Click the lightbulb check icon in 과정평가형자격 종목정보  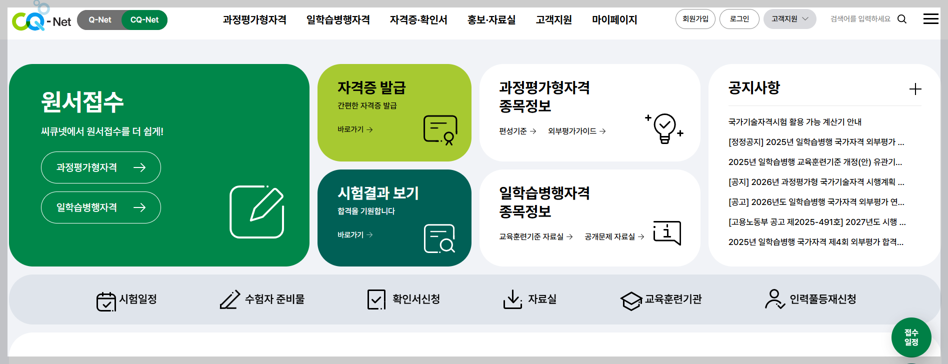tap(664, 128)
